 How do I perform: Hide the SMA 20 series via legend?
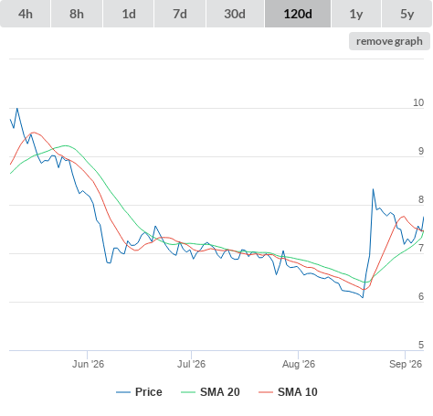click(x=220, y=392)
